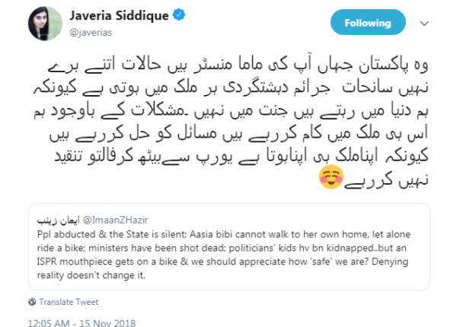Viewport: 457px width, 327px height.
Task: Open the Javeria Siddique display name
Action: tap(119, 15)
